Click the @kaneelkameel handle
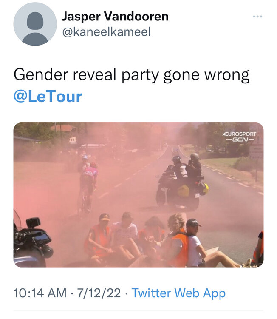The width and height of the screenshot is (277, 319). (x=106, y=32)
